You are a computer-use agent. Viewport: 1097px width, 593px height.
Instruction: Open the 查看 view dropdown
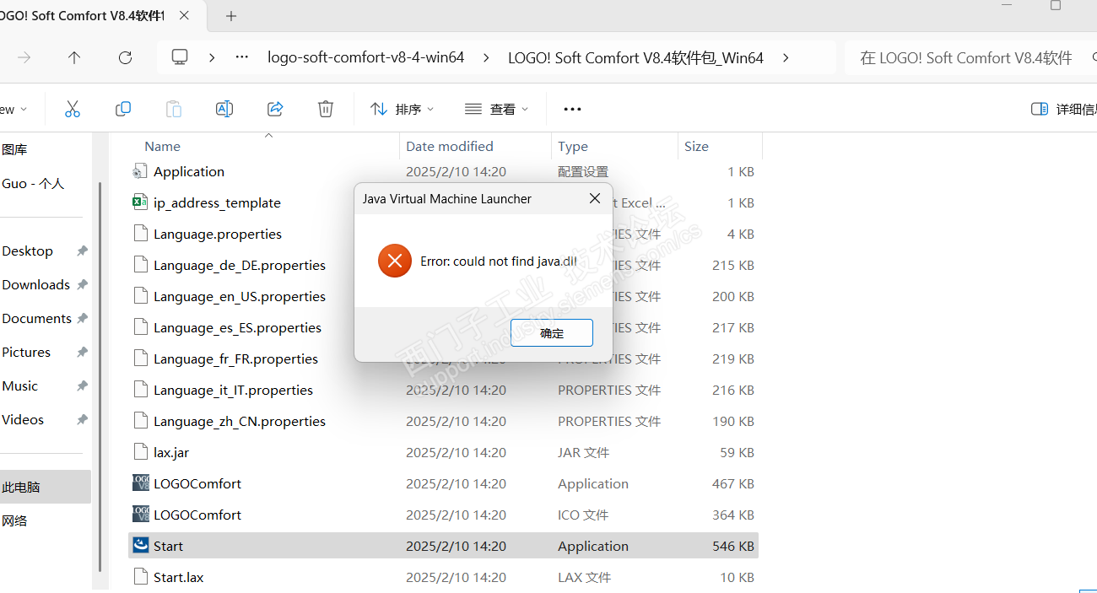point(497,109)
